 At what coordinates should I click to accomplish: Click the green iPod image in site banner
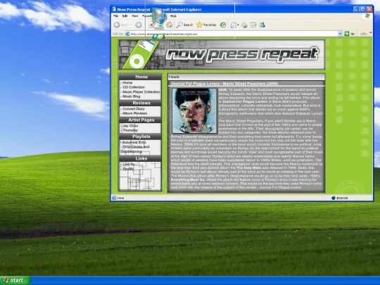(x=139, y=55)
